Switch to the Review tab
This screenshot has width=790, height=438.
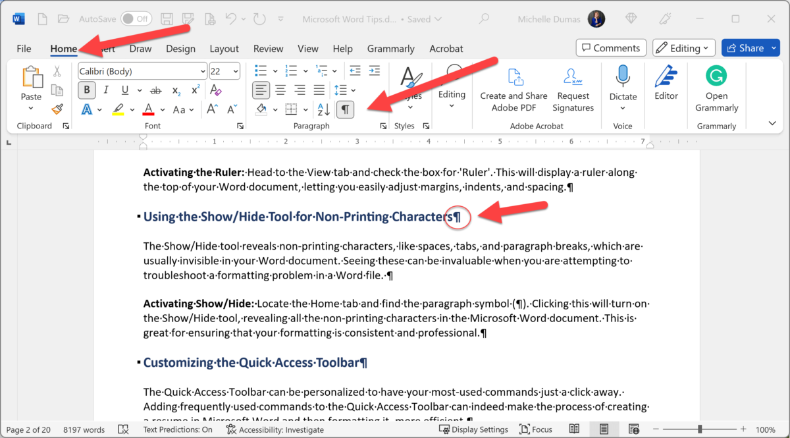(268, 48)
